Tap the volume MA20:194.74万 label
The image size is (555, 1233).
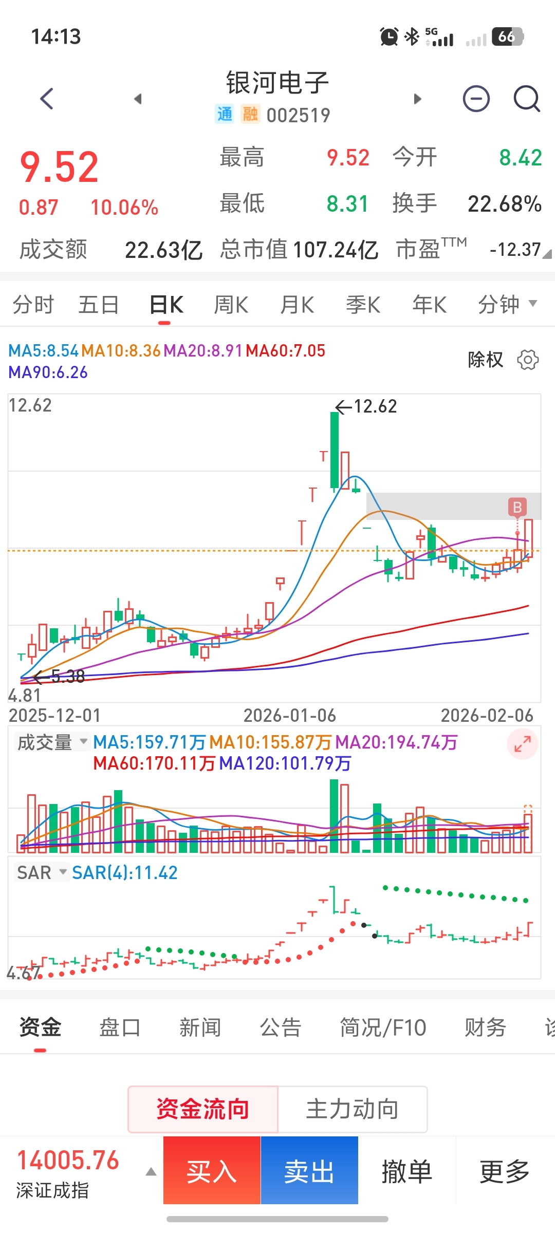(396, 742)
